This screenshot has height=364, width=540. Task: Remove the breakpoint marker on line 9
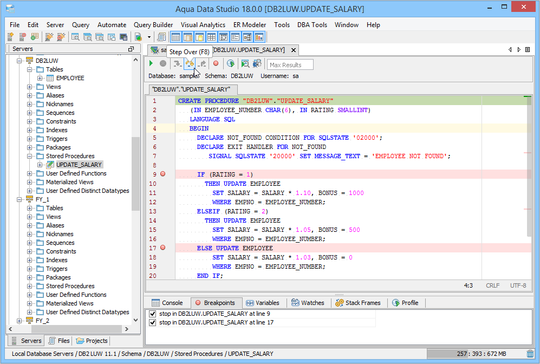coord(163,174)
